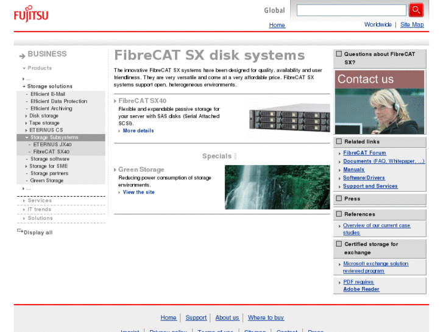Open Documents (FAQ, Whitepaper) link
This screenshot has height=332, width=443.
point(384,161)
